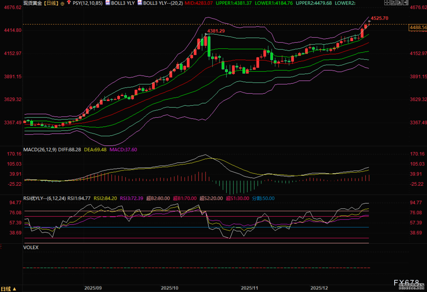Click the collapse side panel arrow icon

406,3
